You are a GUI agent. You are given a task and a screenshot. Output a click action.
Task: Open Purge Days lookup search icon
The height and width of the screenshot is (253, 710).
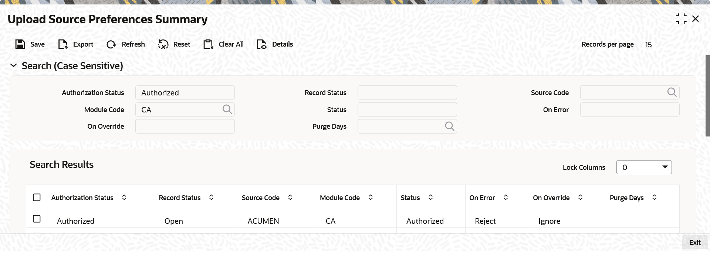(449, 126)
